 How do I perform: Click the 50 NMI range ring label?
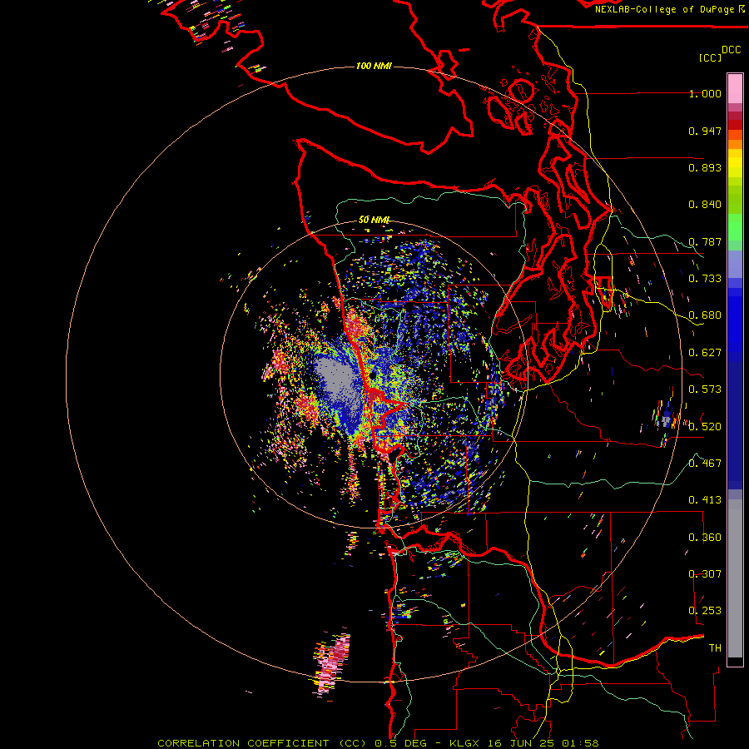click(x=374, y=220)
